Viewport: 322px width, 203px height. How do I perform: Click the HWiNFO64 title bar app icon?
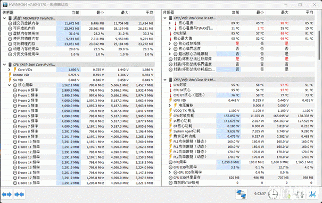5,4
